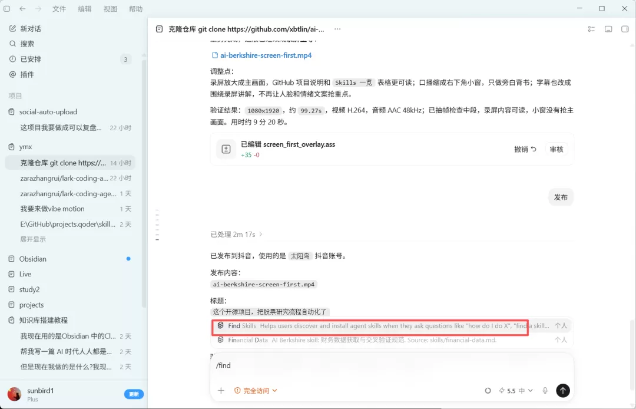Open the 文件 menu

pos(59,8)
